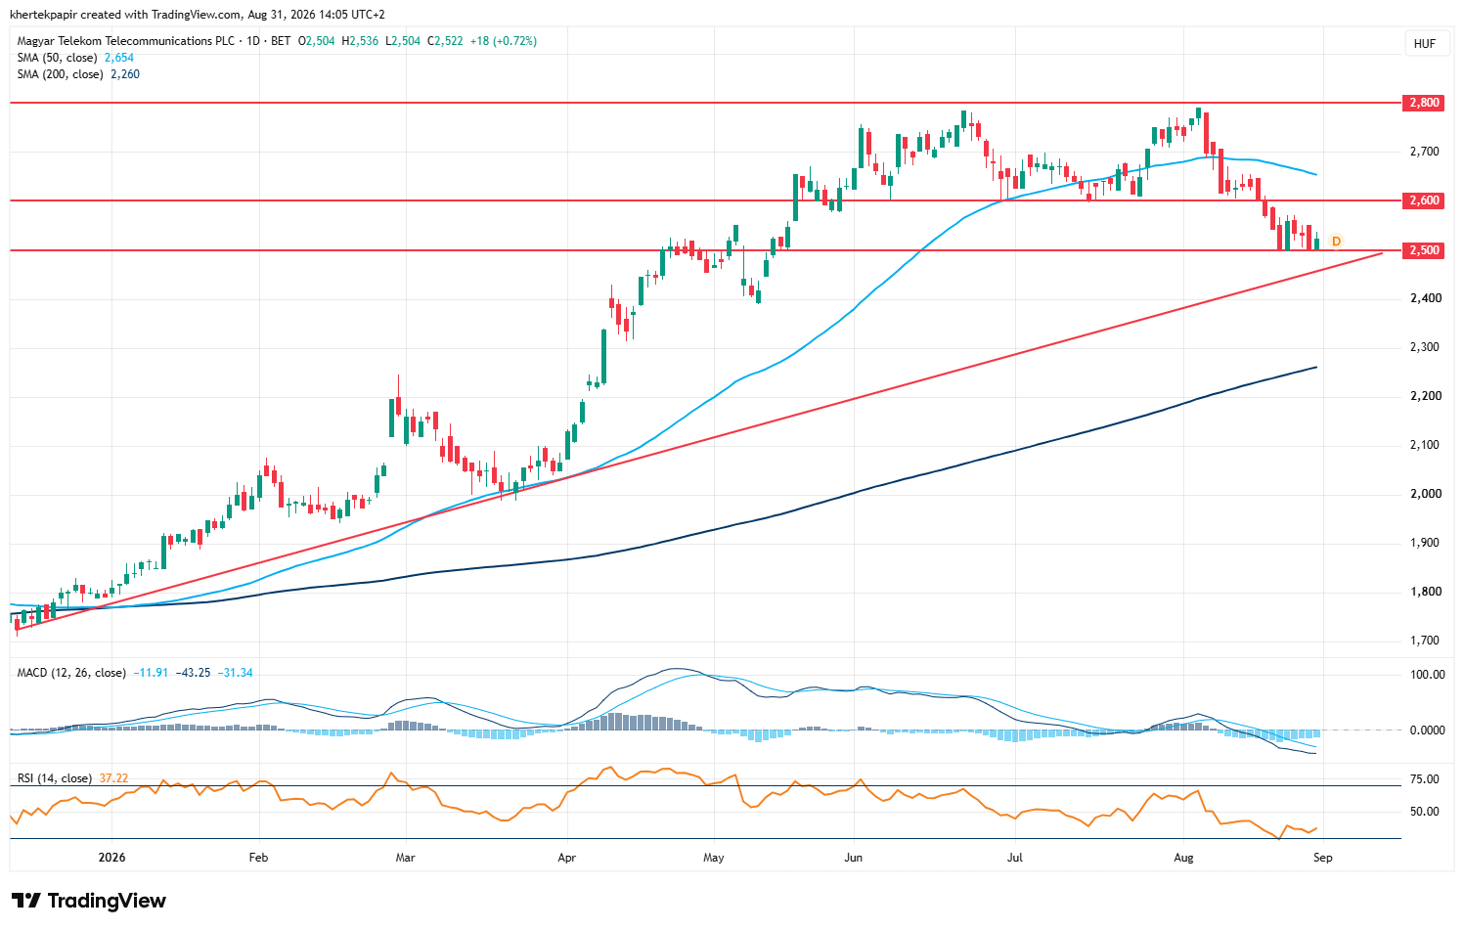Click the RSI axis label 50.00
The height and width of the screenshot is (930, 1464).
click(x=1426, y=812)
